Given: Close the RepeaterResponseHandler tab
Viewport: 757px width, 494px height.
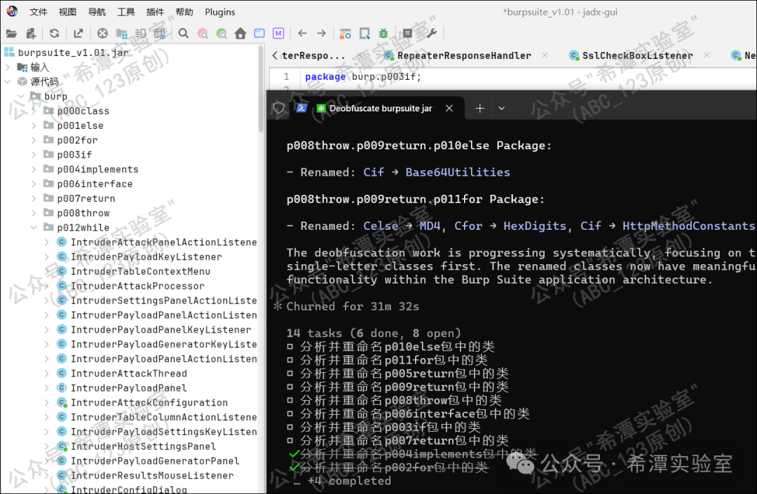Looking at the screenshot, I should (545, 55).
